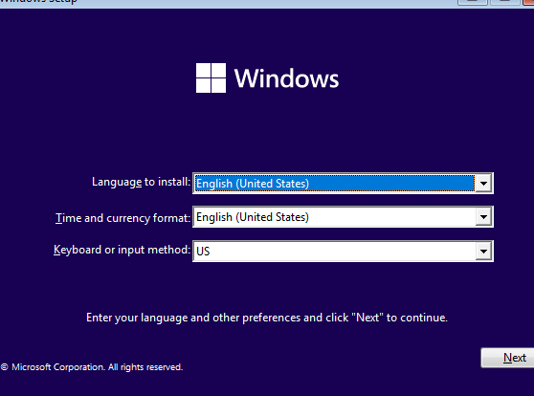Expand Time and currency format dropdown arrow
The width and height of the screenshot is (534, 396).
point(483,217)
